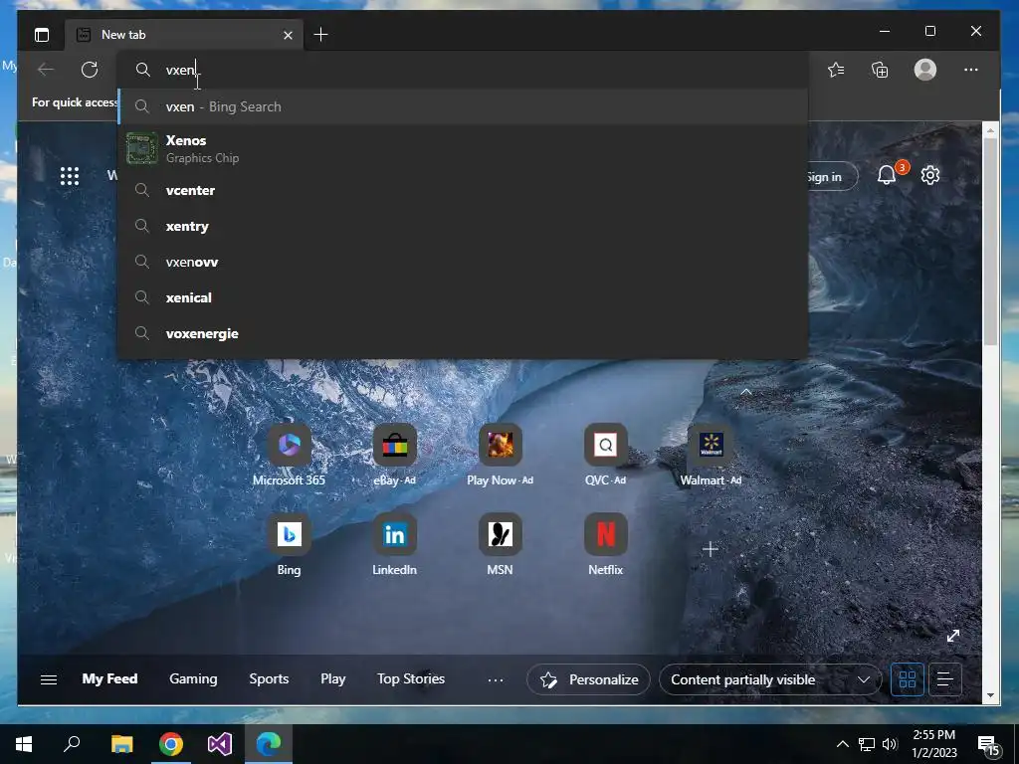Show more feed tabs via ellipsis
Viewport: 1019px width, 764px height.
coord(496,680)
